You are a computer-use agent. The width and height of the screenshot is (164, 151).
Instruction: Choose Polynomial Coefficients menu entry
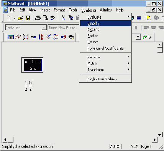coord(105,48)
